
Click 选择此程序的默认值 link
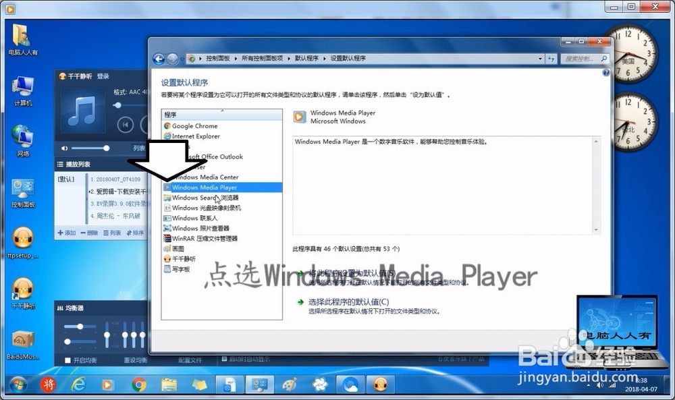(x=349, y=302)
